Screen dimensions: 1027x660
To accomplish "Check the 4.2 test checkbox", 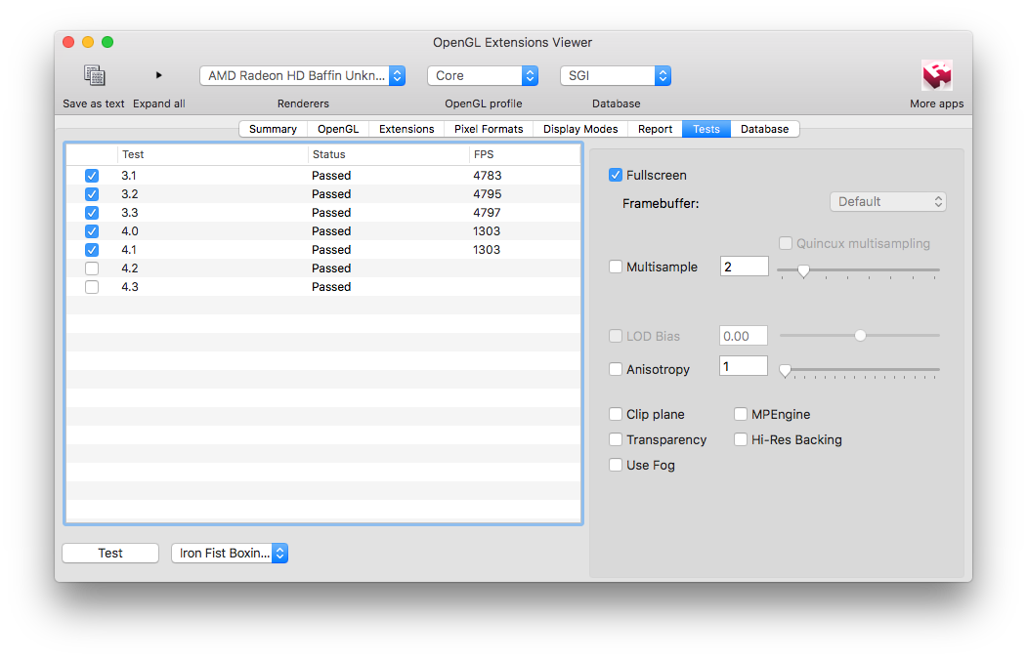I will coord(92,268).
